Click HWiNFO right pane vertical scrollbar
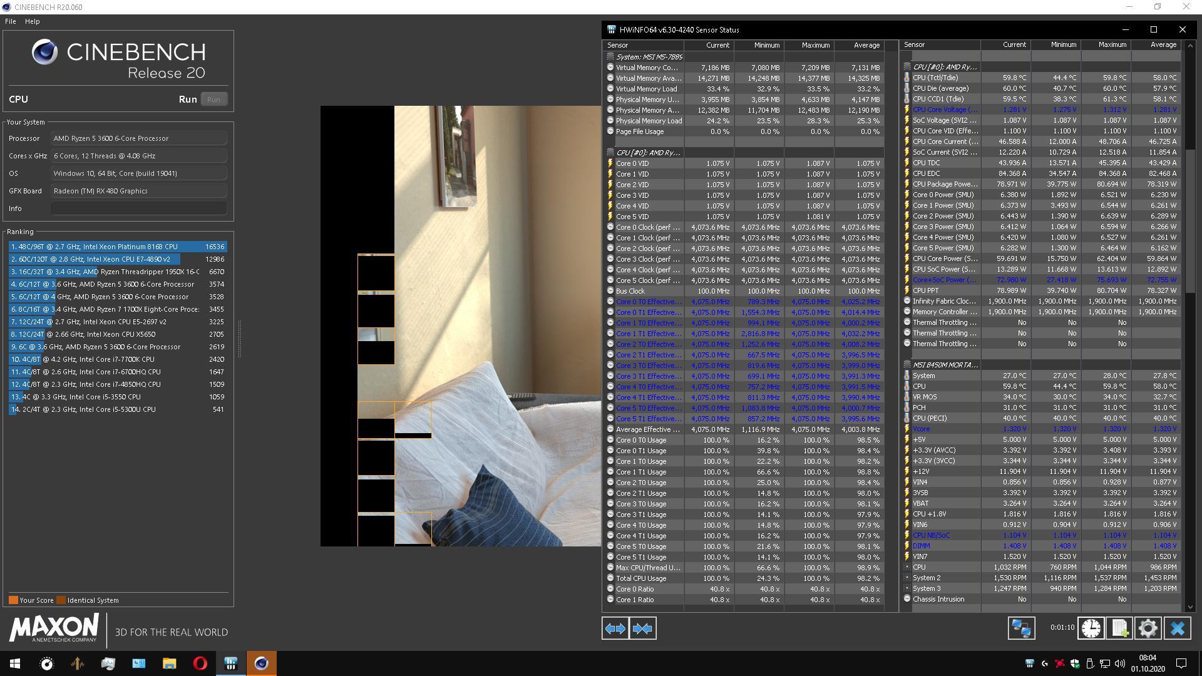The image size is (1202, 676). tap(1190, 222)
